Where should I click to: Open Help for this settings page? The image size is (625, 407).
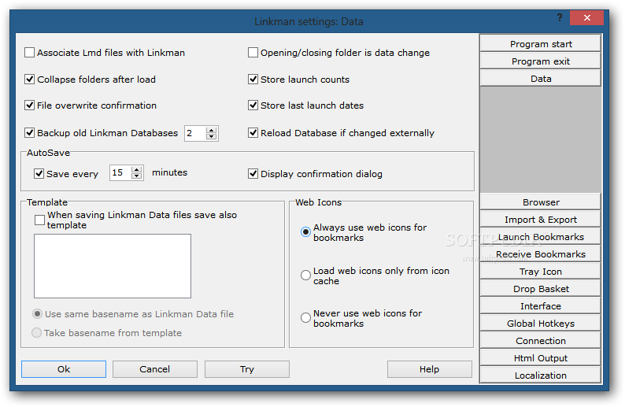point(429,369)
